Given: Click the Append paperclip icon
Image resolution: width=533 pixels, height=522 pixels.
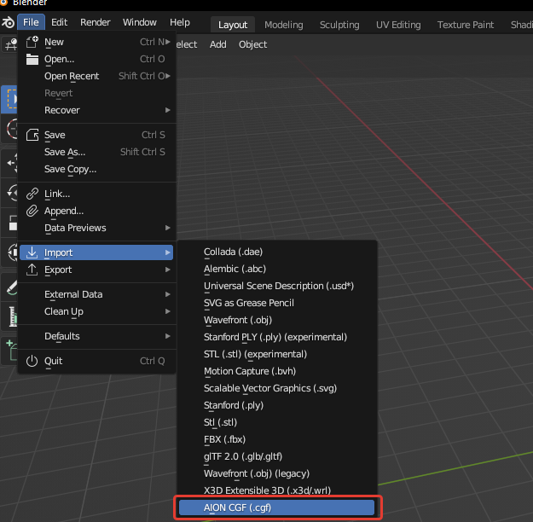Looking at the screenshot, I should point(32,211).
